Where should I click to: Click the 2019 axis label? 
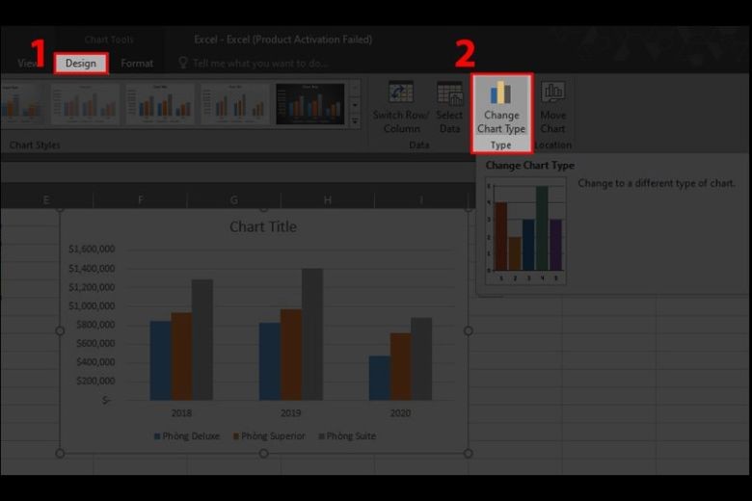point(290,413)
